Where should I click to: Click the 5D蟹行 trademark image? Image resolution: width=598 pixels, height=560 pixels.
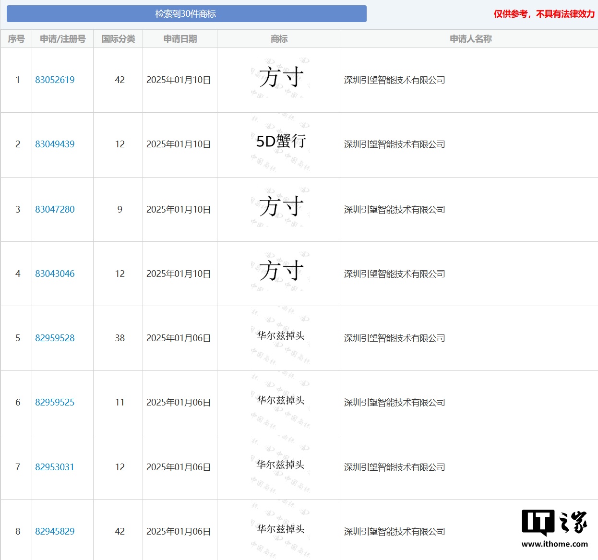point(280,143)
